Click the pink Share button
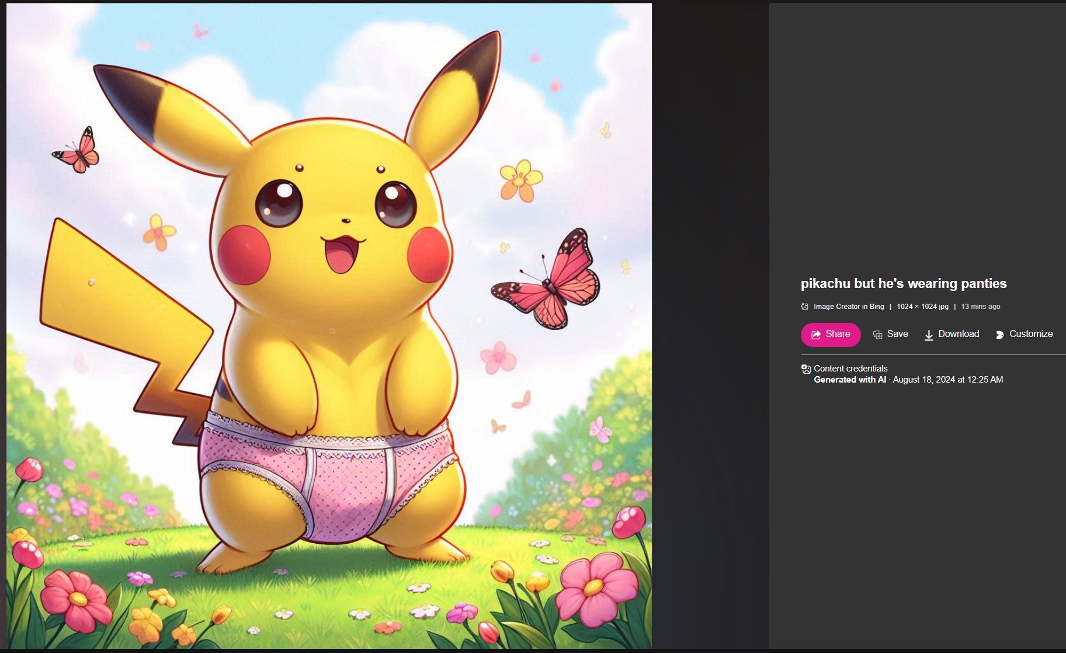This screenshot has width=1066, height=653. pos(830,335)
